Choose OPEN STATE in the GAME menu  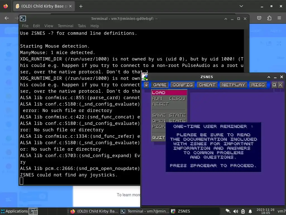pyautogui.click(x=169, y=121)
